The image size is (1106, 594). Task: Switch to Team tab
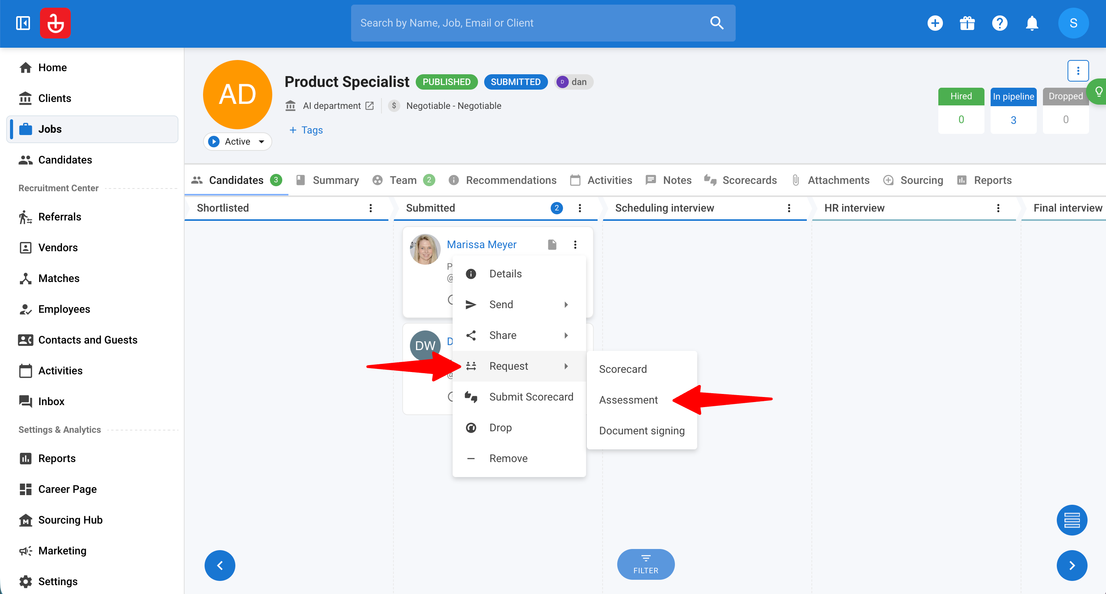click(x=403, y=180)
